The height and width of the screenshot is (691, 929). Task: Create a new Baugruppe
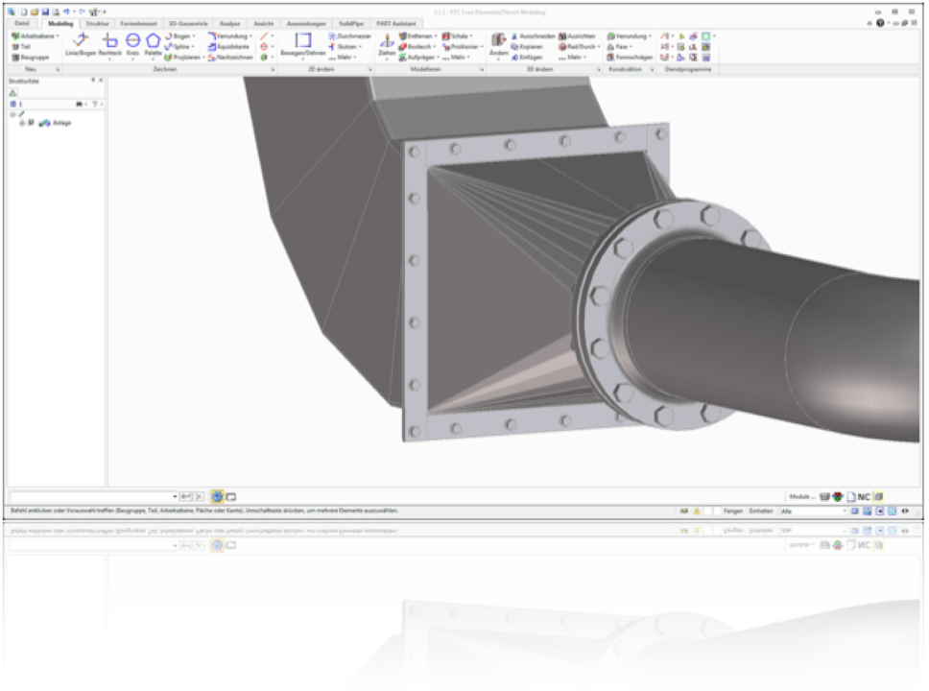(31, 58)
